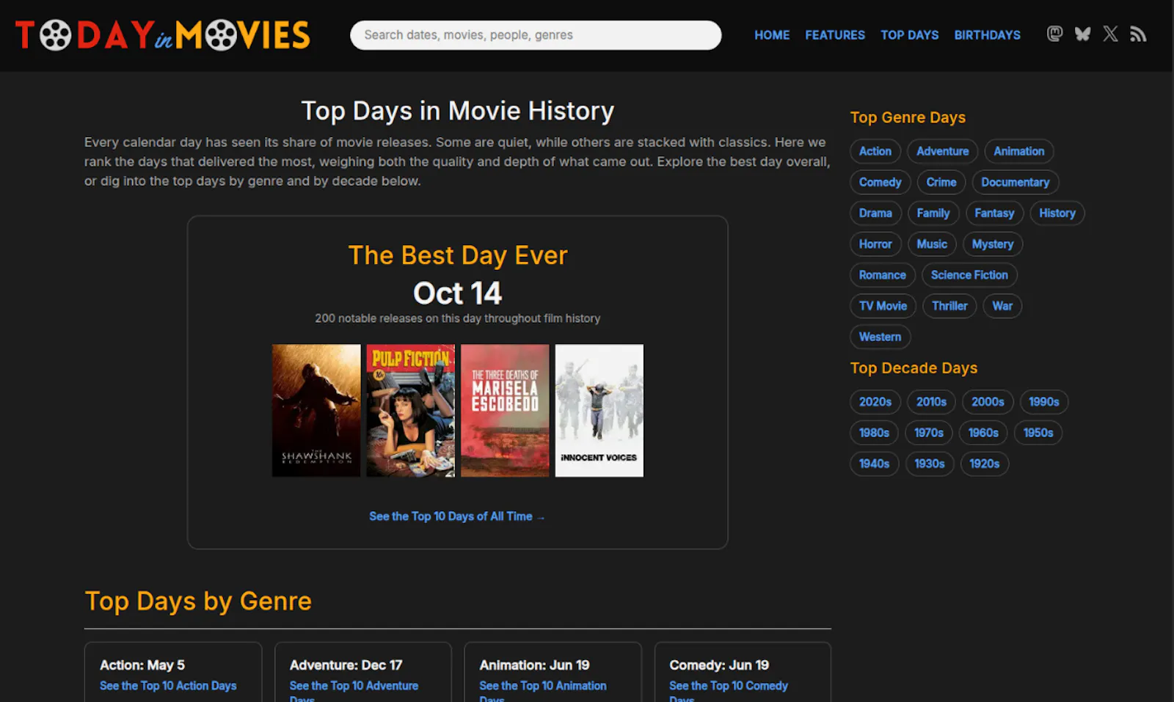Select the Adventure genre tag

(x=942, y=151)
